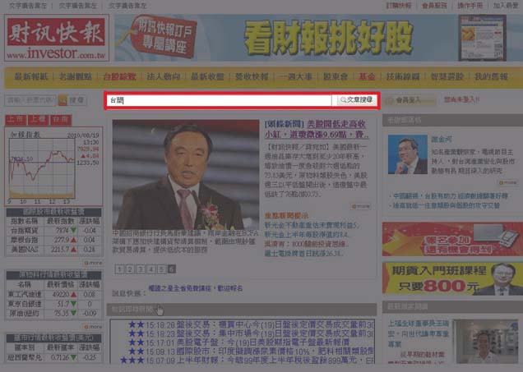Click more icon in columnist box
The image size is (523, 372).
508,182
